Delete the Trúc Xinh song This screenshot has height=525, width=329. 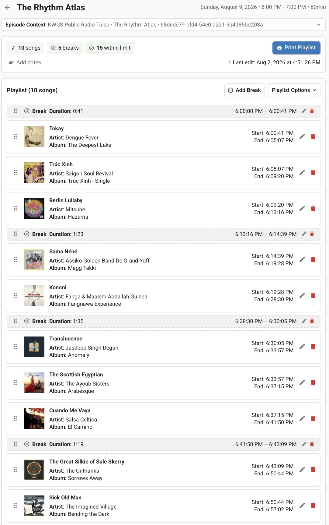(x=313, y=172)
